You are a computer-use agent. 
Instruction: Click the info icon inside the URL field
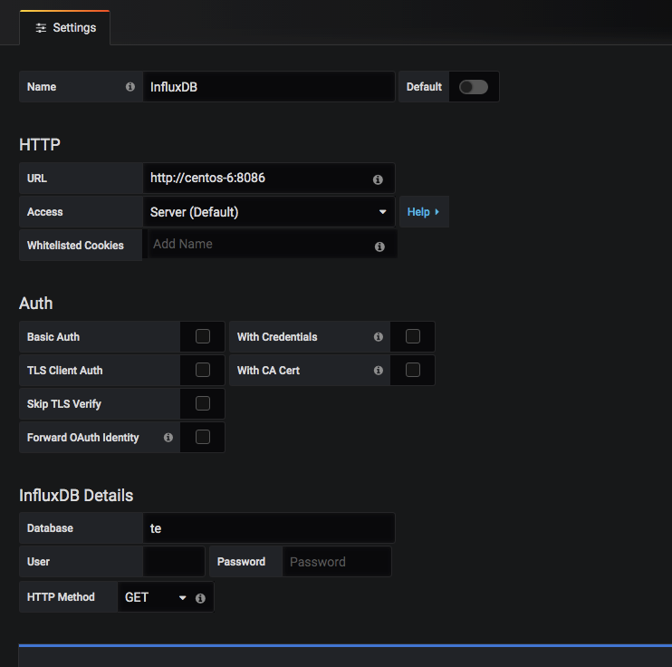click(378, 179)
